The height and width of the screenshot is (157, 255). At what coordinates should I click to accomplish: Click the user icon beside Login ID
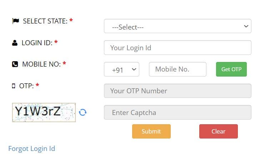pyautogui.click(x=15, y=43)
